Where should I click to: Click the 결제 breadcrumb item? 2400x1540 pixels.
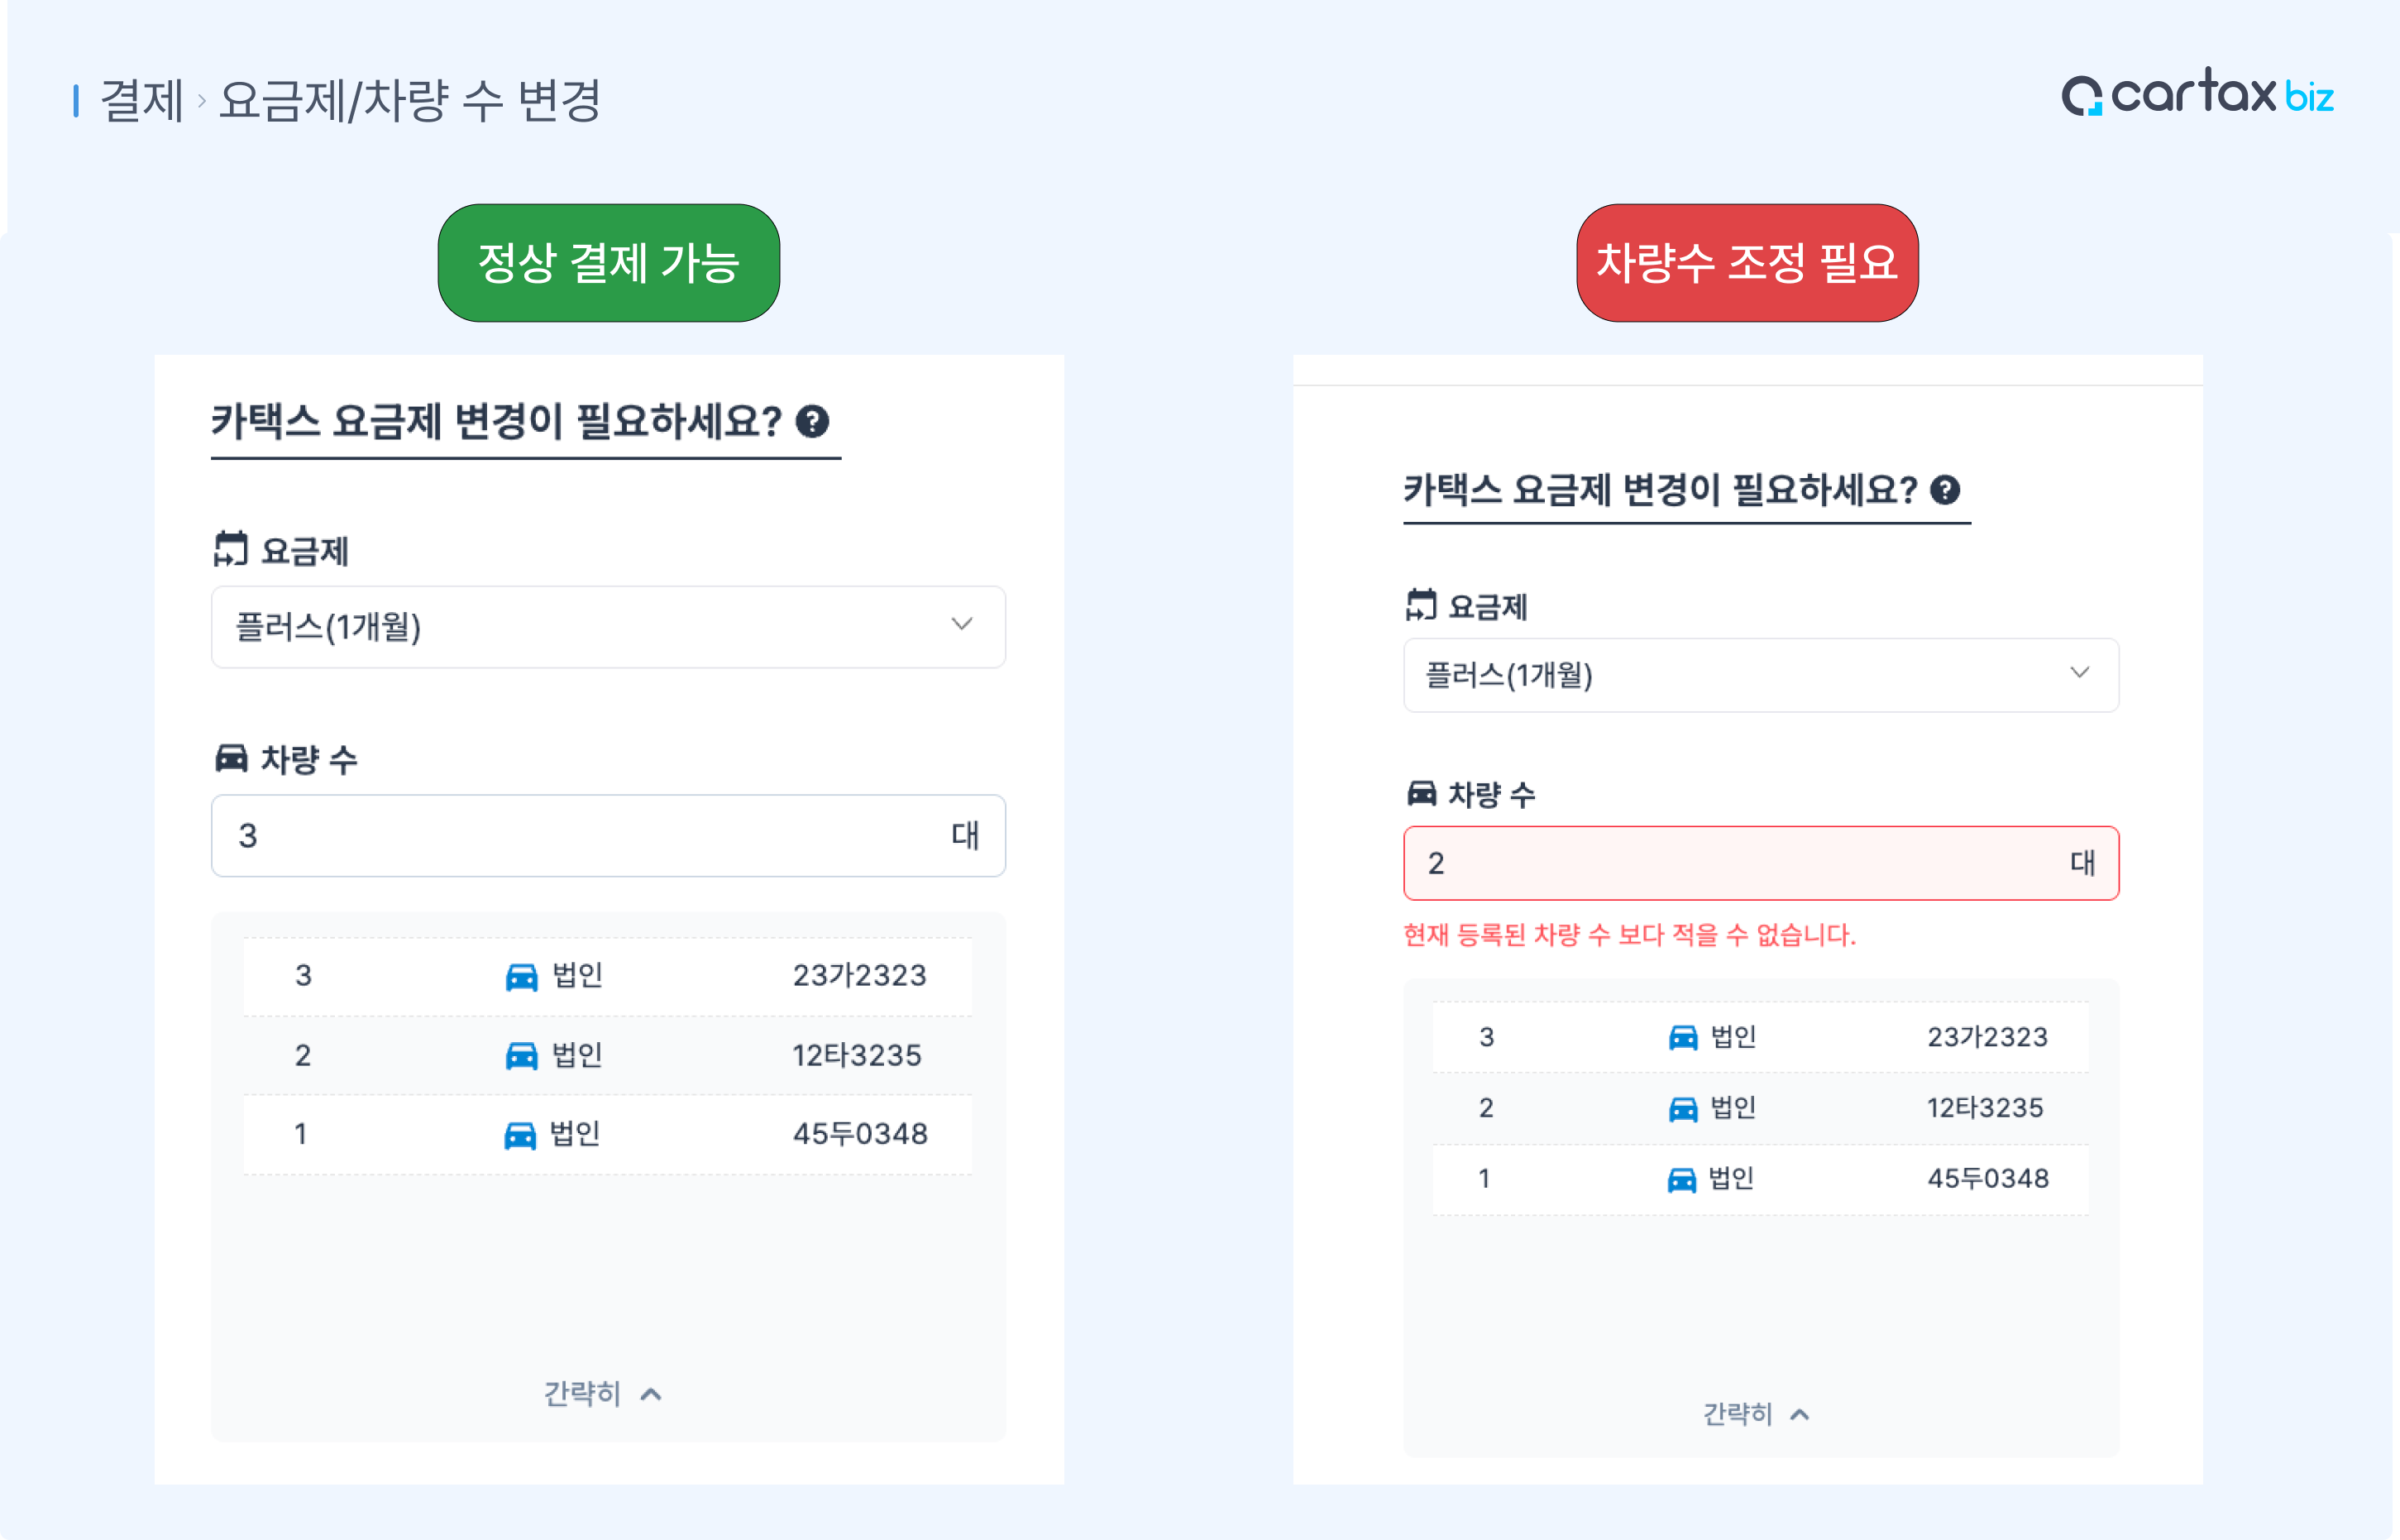(x=142, y=101)
